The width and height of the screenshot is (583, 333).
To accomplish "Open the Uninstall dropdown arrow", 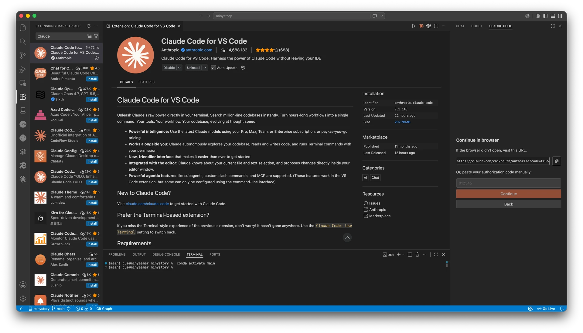I will tap(205, 68).
